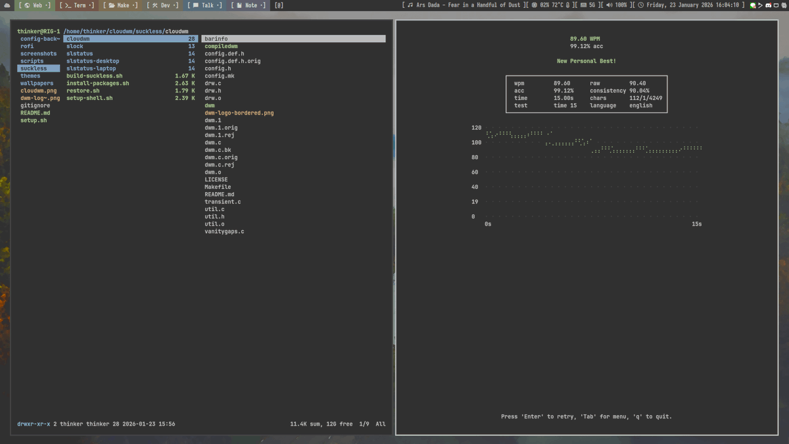Click the clock icon before the date
Screen dimensions: 789x444
coord(641,5)
